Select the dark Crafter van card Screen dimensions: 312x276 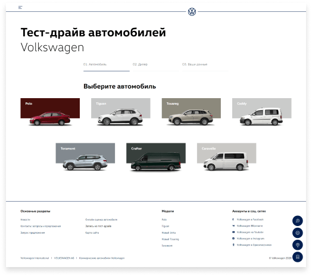[x=156, y=156]
